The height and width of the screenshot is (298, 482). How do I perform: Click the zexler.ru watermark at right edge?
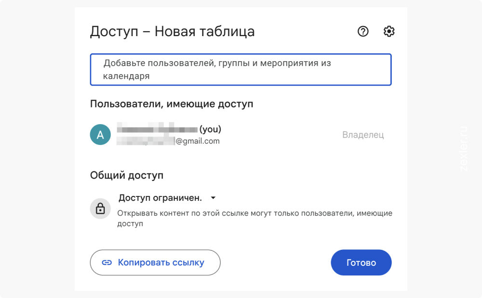click(465, 149)
